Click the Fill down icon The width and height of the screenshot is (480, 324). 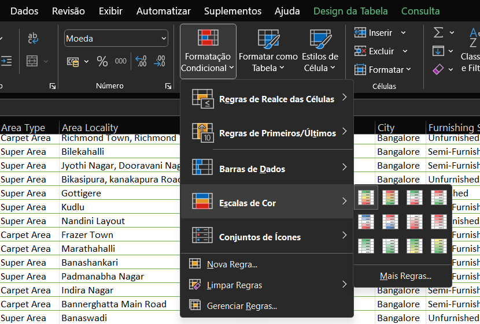click(438, 51)
